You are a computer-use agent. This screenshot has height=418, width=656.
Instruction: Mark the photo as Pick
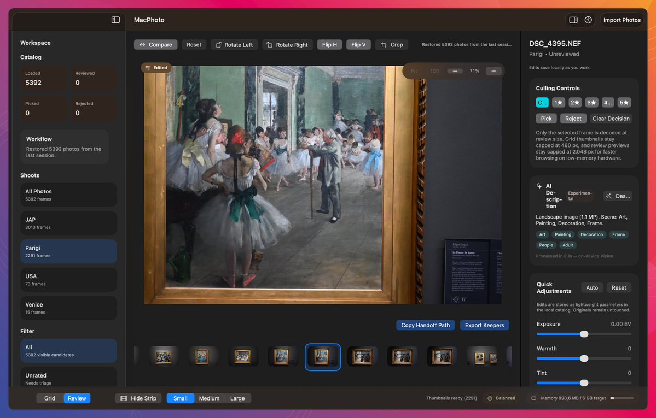tap(546, 119)
